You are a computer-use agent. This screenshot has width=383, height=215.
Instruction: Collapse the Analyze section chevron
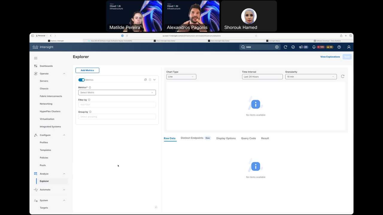pyautogui.click(x=64, y=173)
